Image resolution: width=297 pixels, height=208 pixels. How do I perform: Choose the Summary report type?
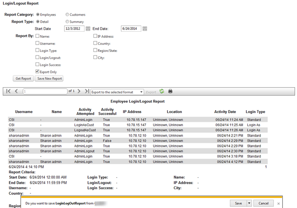point(68,22)
